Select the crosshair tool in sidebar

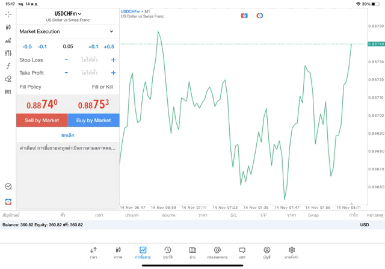pos(8,14)
